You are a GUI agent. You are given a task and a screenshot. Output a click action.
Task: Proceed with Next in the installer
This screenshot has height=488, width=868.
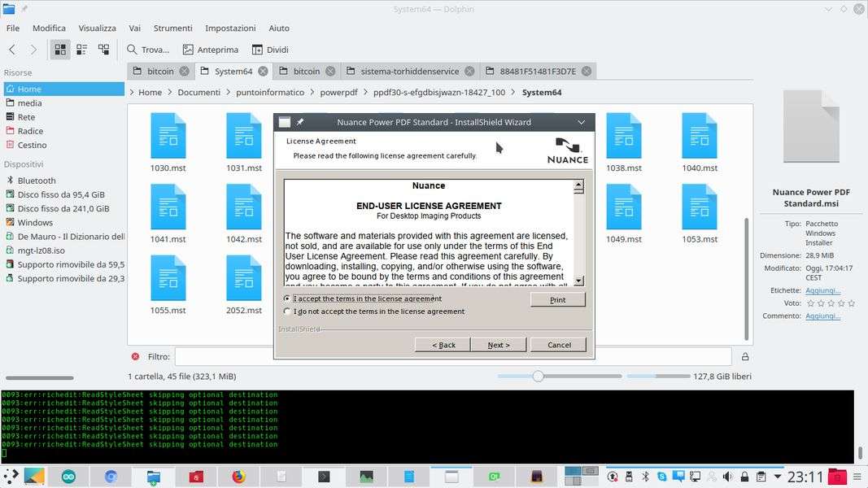498,345
